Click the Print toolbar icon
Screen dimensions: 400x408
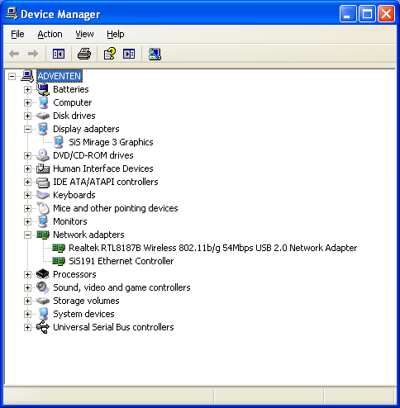(84, 54)
